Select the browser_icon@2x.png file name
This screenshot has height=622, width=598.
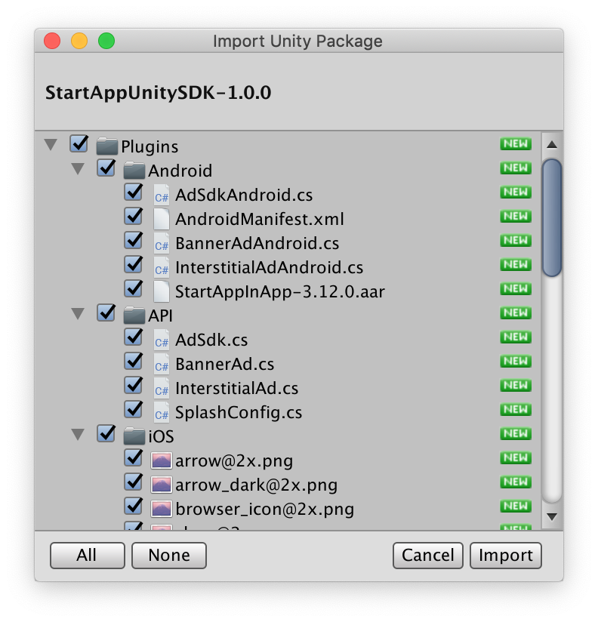pos(265,510)
